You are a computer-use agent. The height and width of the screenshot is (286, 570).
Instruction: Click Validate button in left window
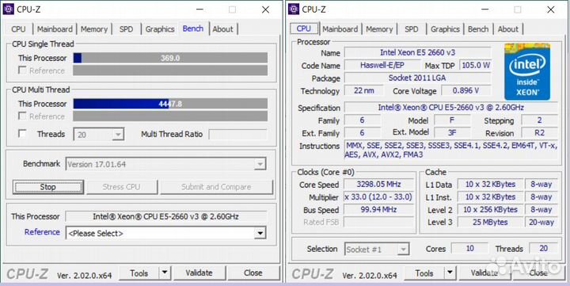pyautogui.click(x=199, y=273)
